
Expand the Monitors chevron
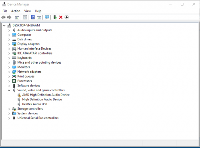9,67
